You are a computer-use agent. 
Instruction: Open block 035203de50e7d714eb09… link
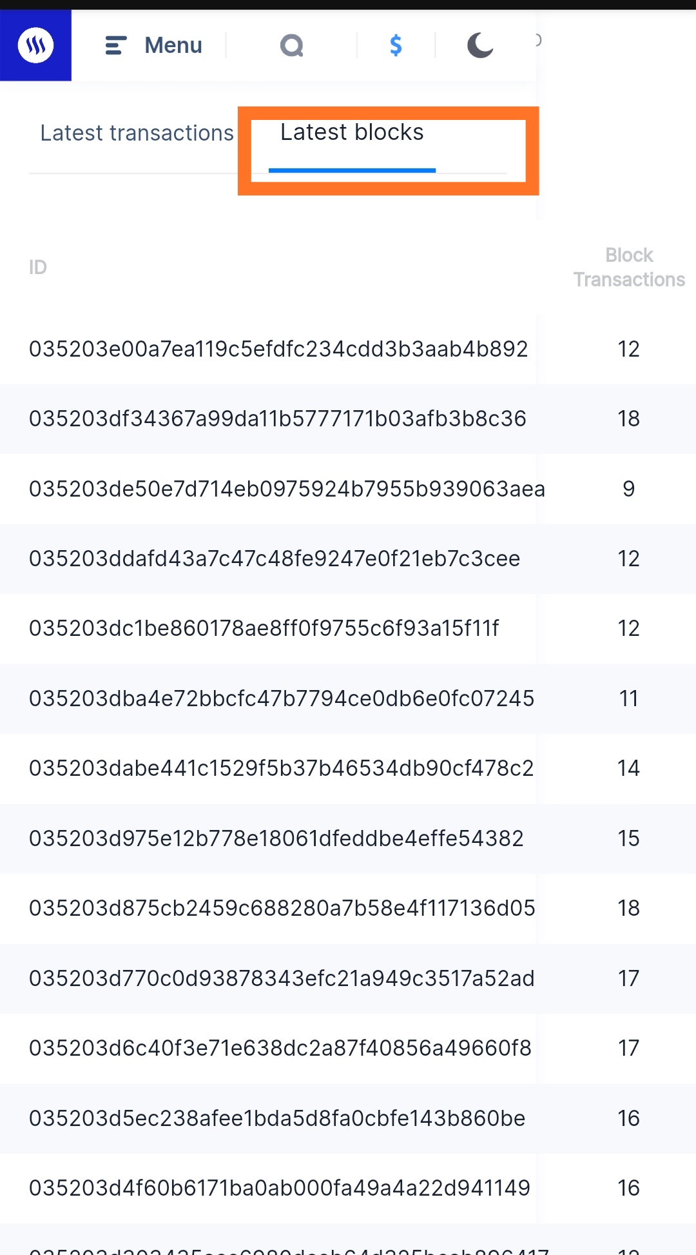coord(287,489)
